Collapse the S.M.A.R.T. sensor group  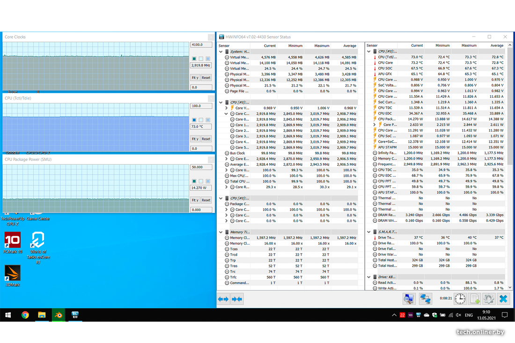click(369, 232)
